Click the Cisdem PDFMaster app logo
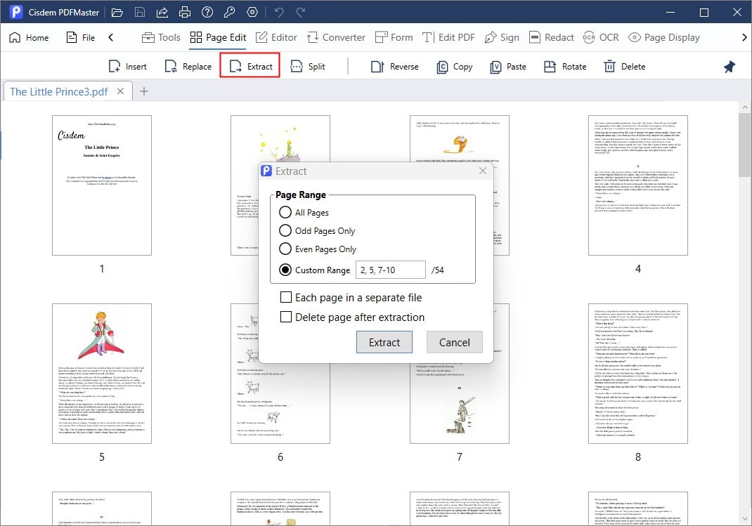The image size is (752, 526). 16,12
